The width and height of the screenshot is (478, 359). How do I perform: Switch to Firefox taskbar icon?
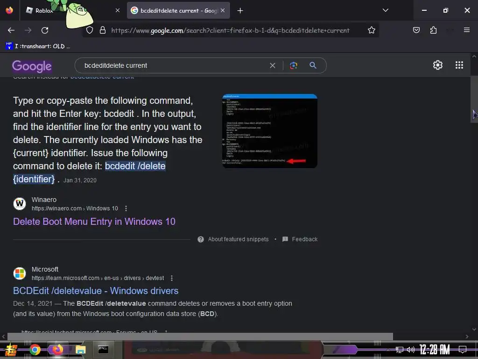point(57,350)
